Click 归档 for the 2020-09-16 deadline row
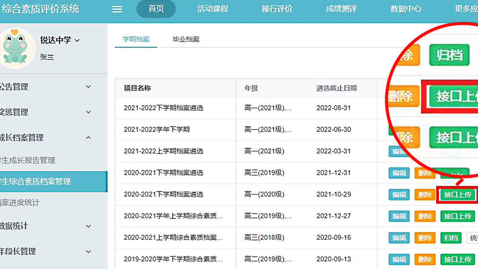478x269 pixels. pyautogui.click(x=451, y=238)
